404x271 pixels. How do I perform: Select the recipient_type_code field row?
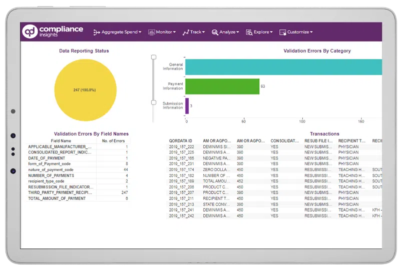[x=78, y=181]
